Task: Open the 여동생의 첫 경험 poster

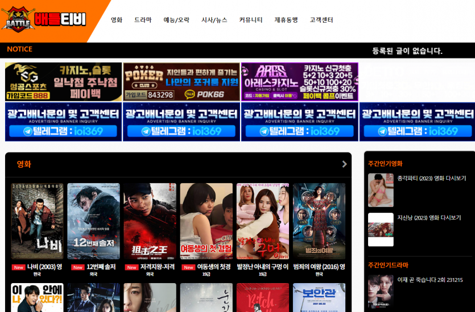Action: (206, 221)
